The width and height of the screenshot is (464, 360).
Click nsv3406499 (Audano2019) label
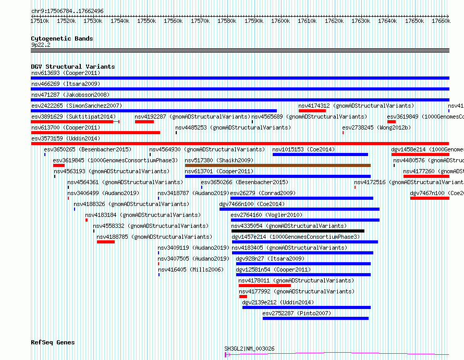[103, 193]
